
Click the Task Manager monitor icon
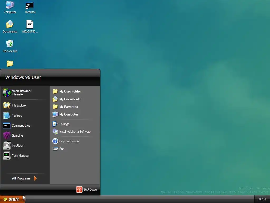pyautogui.click(x=7, y=155)
